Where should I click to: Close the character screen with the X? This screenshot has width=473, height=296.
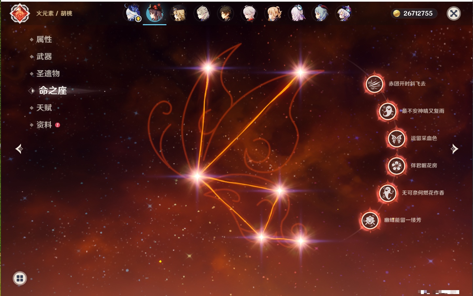tap(454, 13)
